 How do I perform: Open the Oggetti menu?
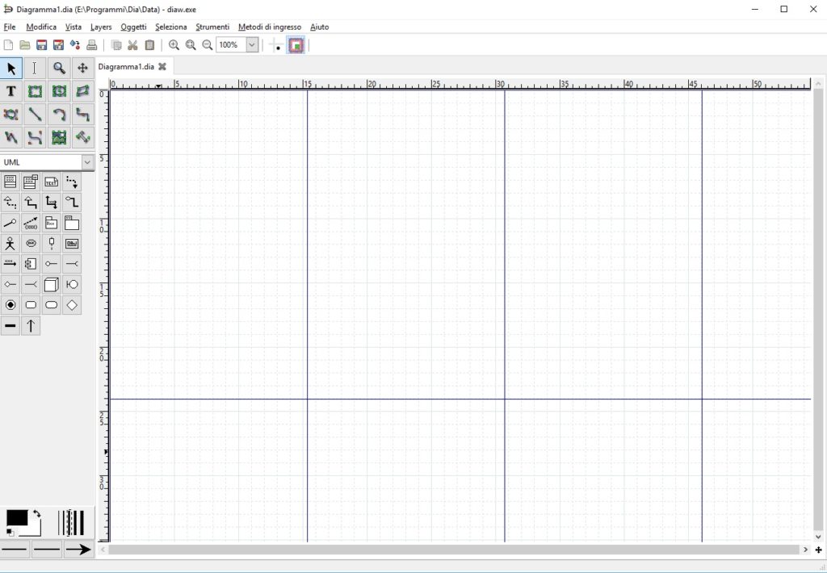133,27
